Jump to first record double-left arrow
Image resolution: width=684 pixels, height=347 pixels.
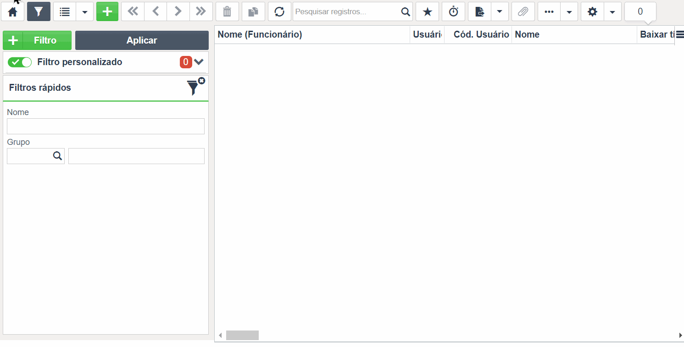click(x=133, y=12)
